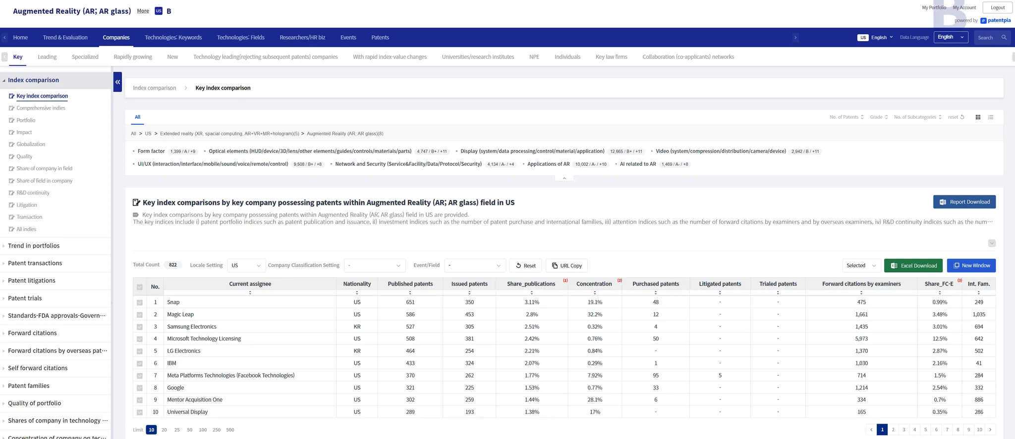Click the search magnifier icon
The width and height of the screenshot is (1015, 439).
coord(1004,38)
